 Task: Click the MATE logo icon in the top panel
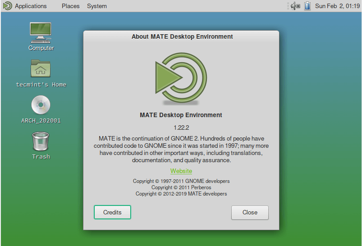[7, 6]
